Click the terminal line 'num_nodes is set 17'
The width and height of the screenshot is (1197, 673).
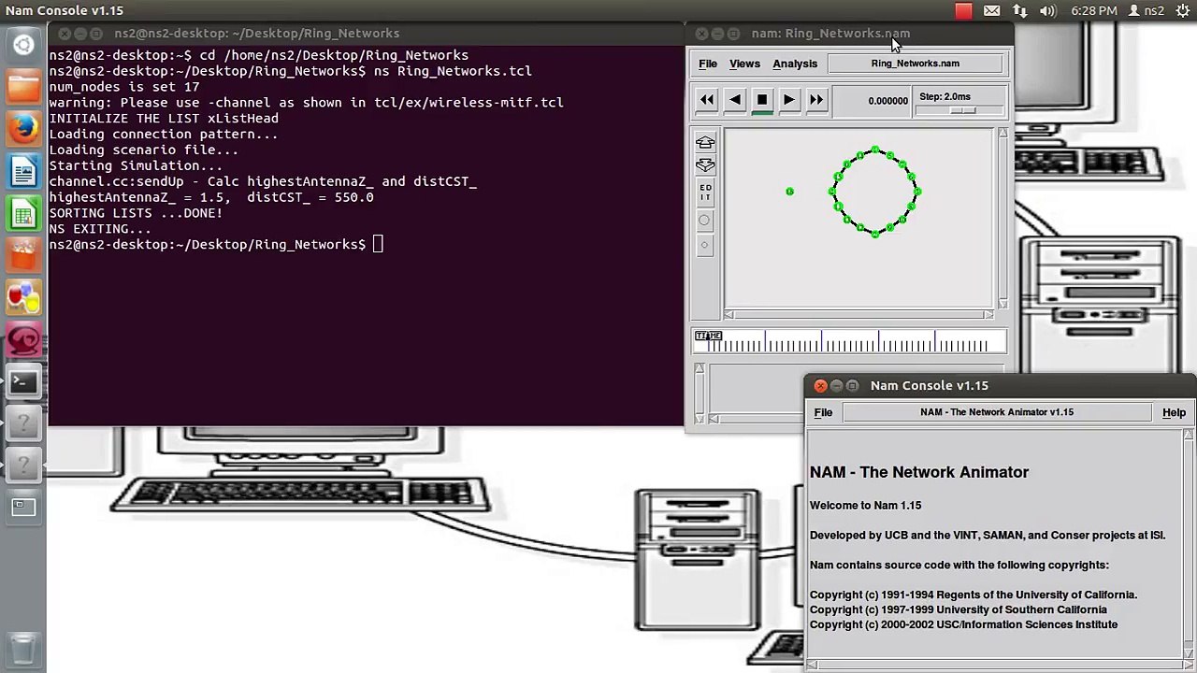click(124, 87)
